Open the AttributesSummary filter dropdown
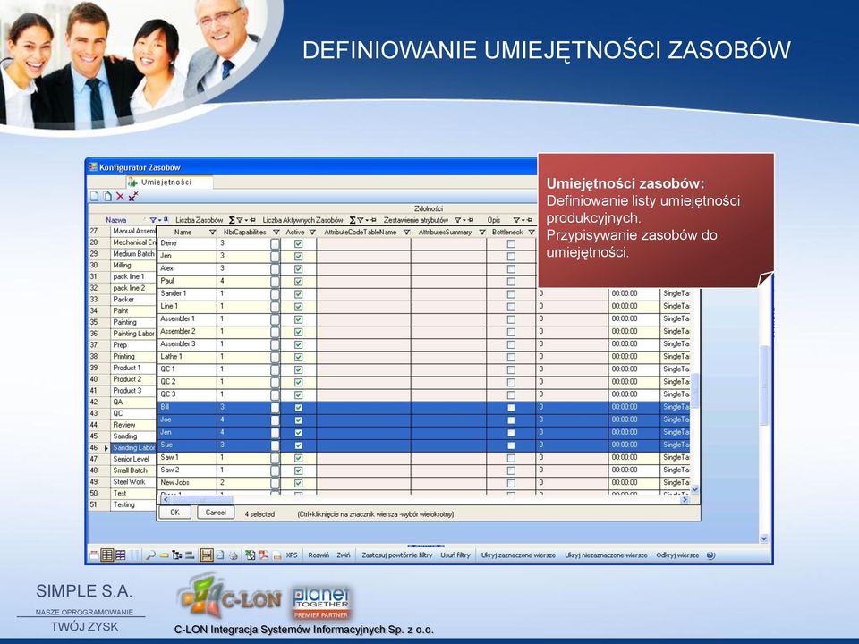The width and height of the screenshot is (859, 644). (x=482, y=233)
